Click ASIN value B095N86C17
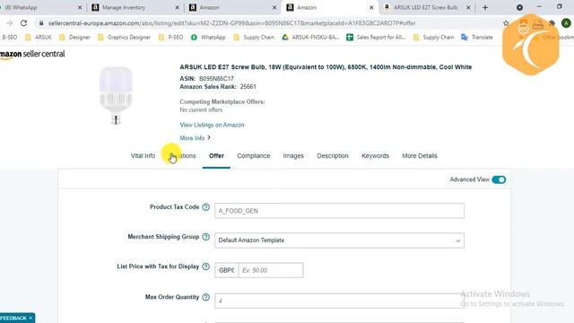 pos(216,79)
